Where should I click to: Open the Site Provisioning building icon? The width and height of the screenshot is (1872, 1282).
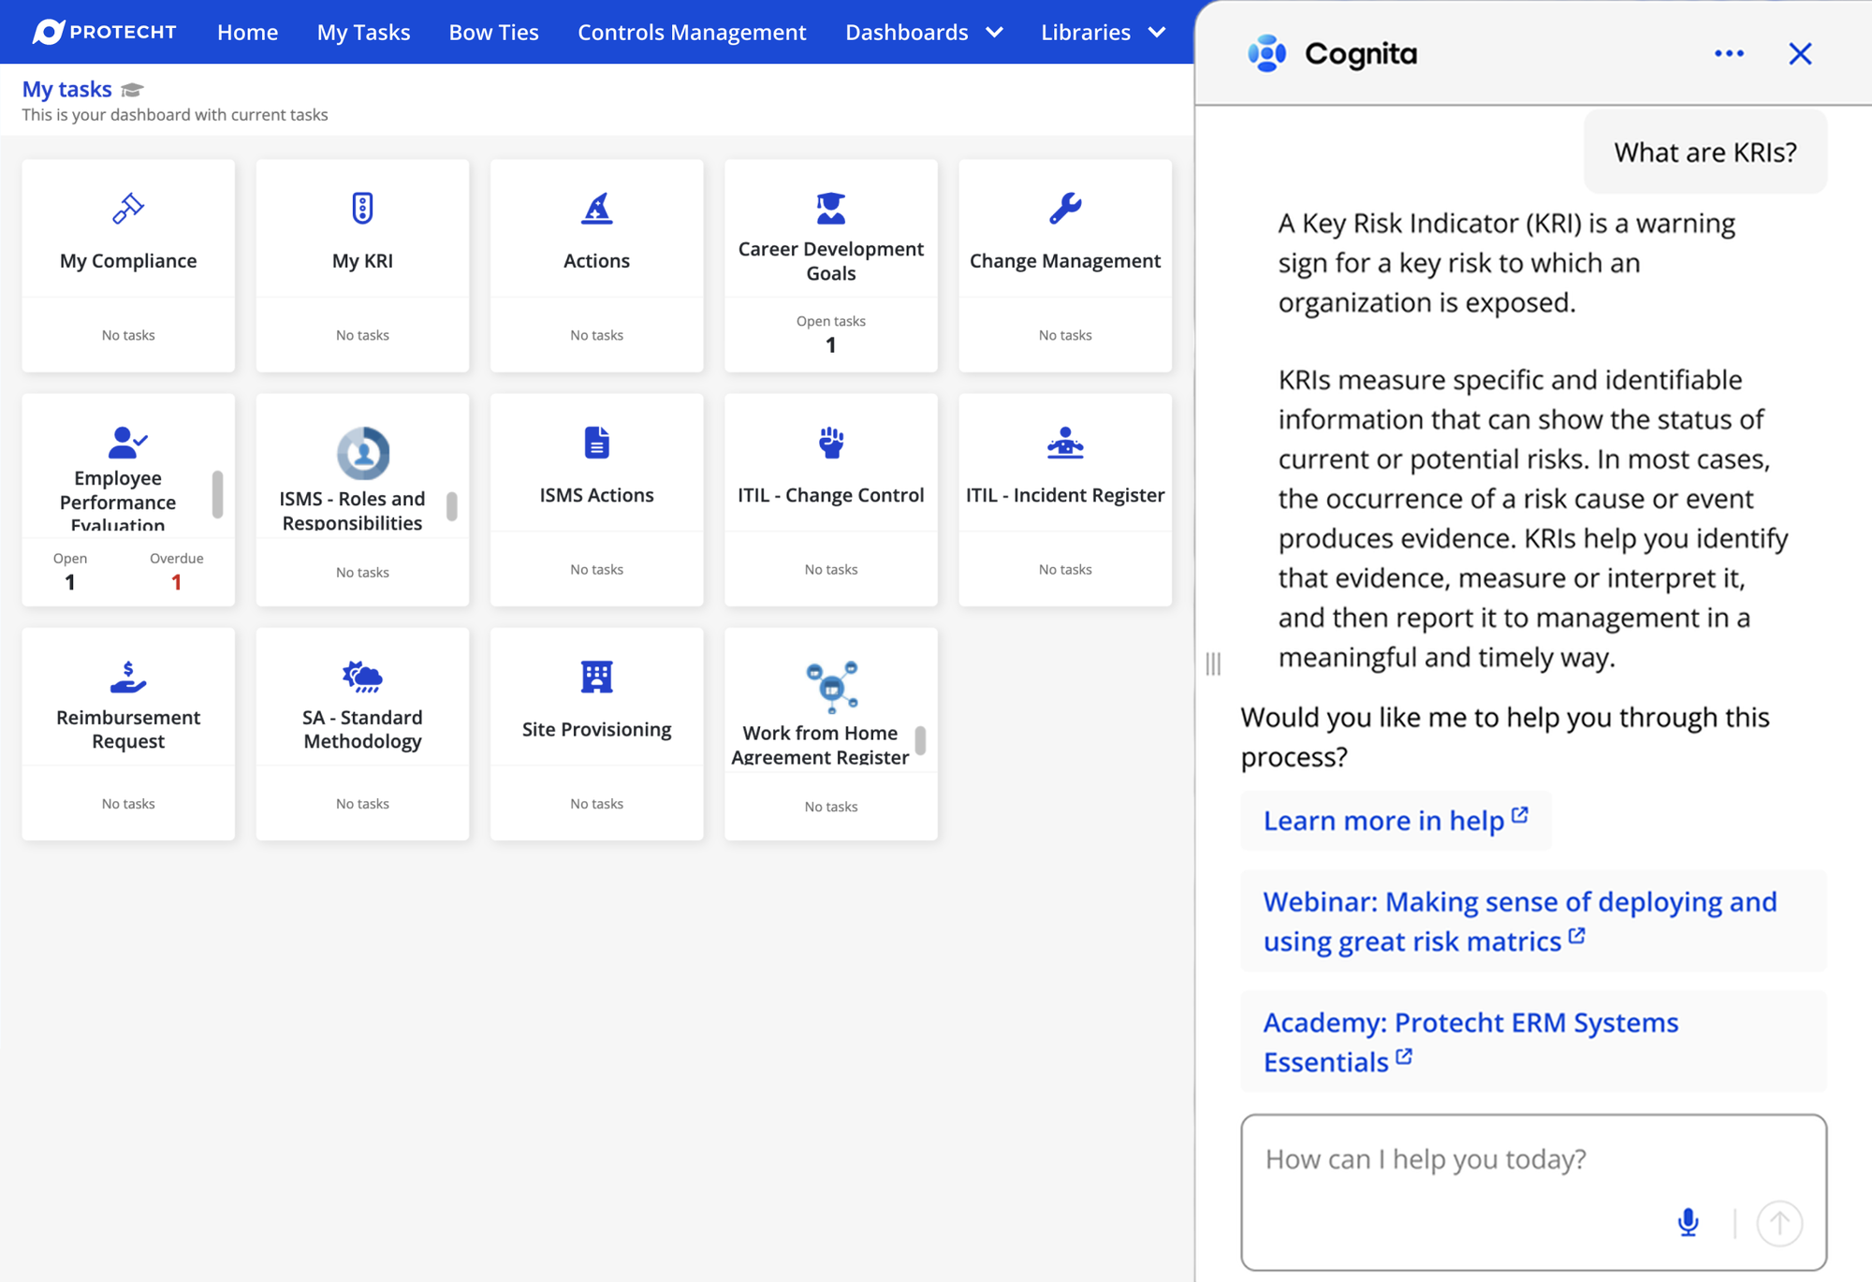(596, 676)
